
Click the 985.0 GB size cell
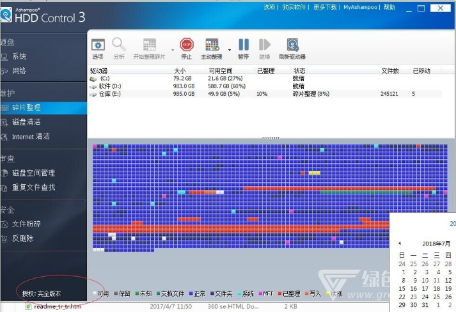coord(184,94)
